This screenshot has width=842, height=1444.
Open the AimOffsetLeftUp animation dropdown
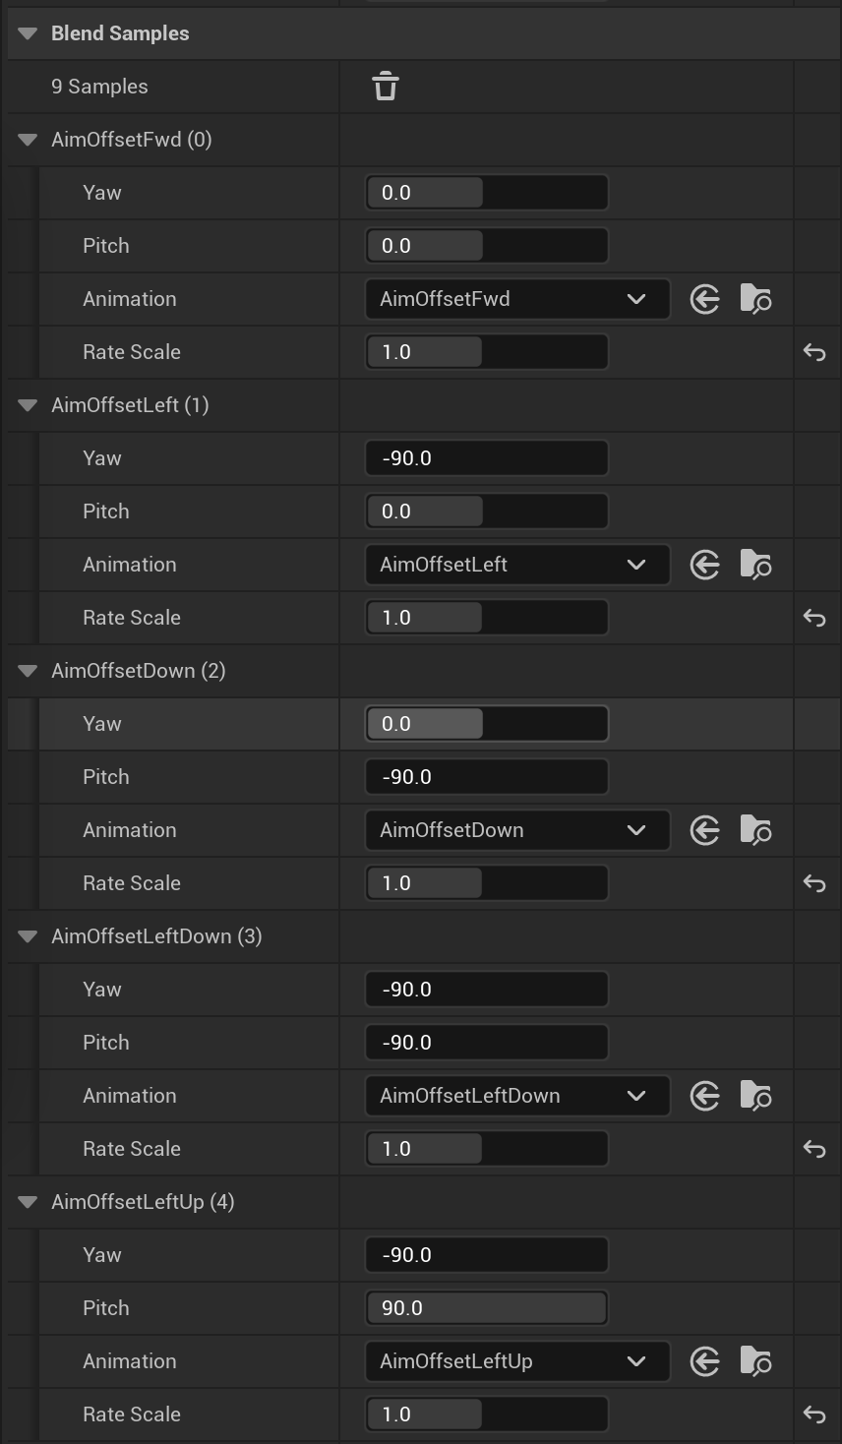point(517,1361)
